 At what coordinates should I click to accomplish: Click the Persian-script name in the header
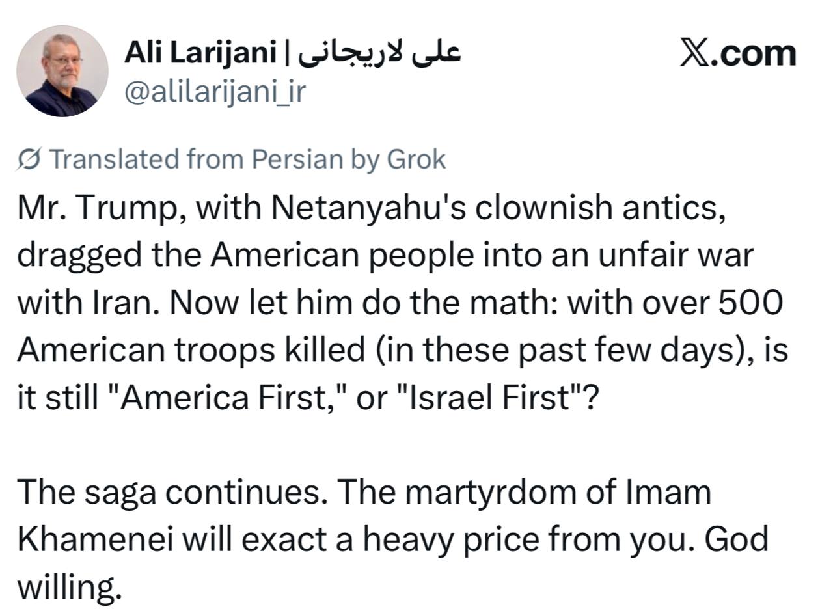[x=379, y=53]
